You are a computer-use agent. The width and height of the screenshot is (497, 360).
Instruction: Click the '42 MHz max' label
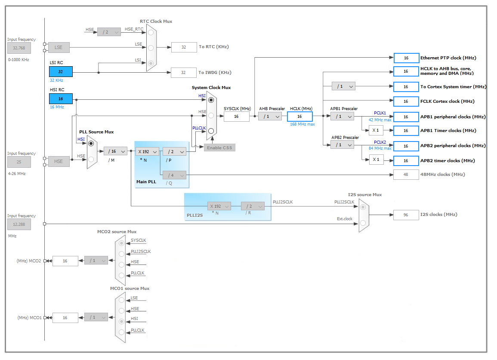(380, 120)
